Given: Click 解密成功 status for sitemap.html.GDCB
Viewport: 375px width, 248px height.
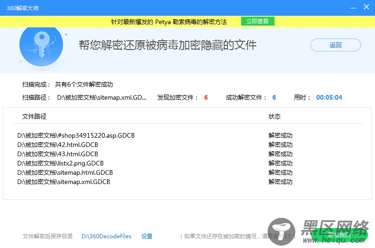Looking at the screenshot, I should click(x=280, y=173).
